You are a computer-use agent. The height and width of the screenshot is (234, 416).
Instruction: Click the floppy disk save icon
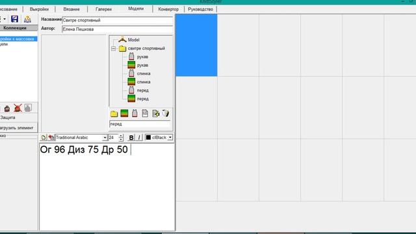(14, 19)
